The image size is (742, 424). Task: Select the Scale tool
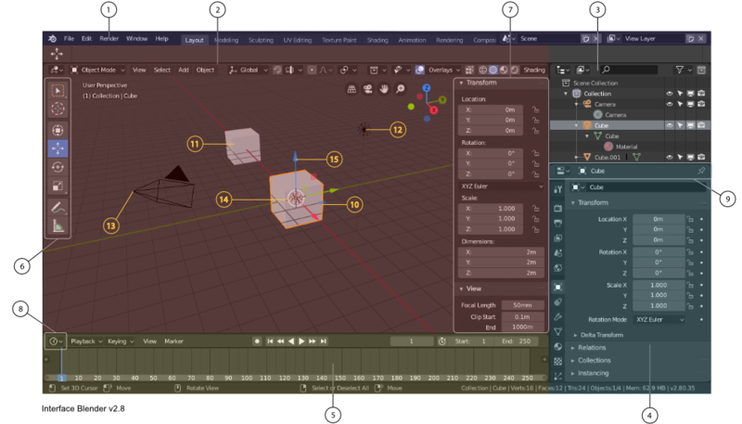coord(58,186)
